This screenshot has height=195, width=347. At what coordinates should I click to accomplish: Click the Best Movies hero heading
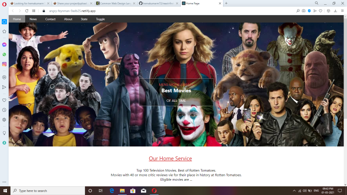[x=176, y=91]
